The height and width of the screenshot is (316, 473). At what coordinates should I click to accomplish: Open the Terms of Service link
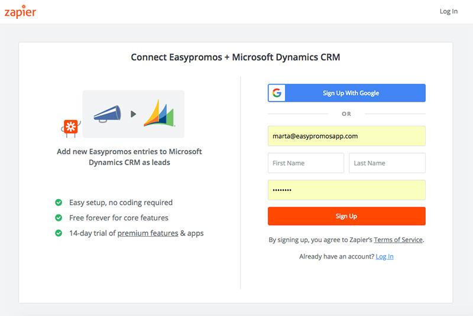coord(398,240)
